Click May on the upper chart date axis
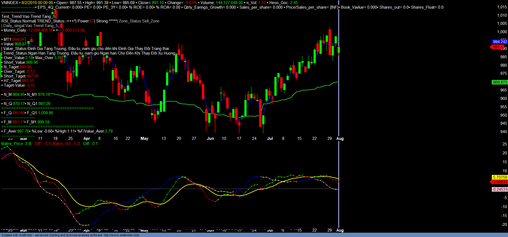Viewport: 508px width, 237px height. (144, 138)
